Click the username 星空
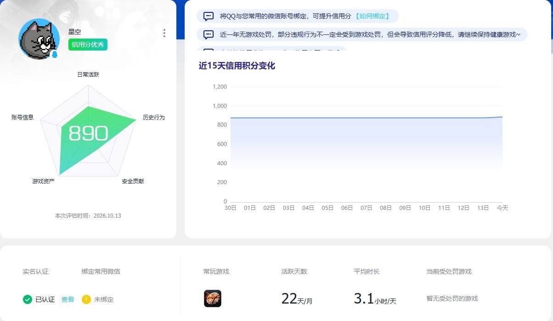 (74, 32)
